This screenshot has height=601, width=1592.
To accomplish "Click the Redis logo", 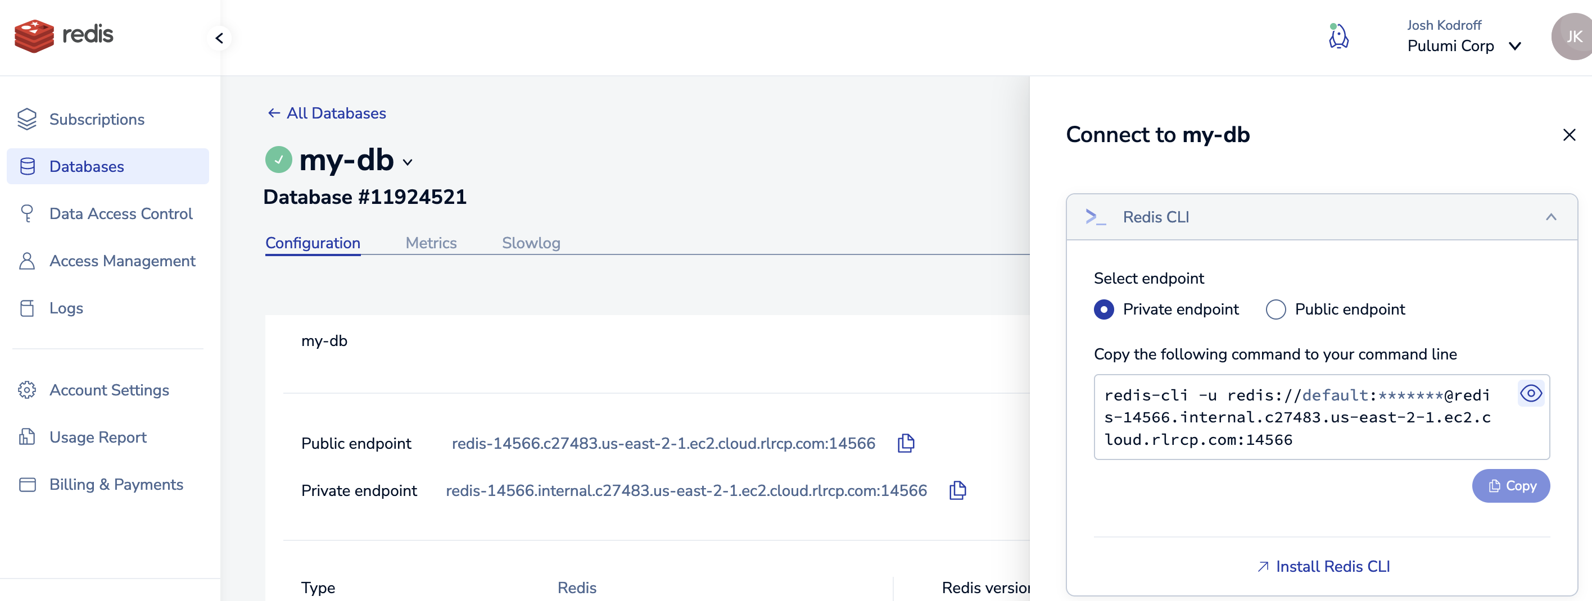I will [64, 35].
